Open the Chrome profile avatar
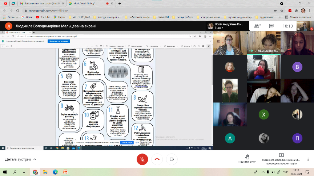Image resolution: width=314 pixels, height=176 pixels. [x=303, y=11]
